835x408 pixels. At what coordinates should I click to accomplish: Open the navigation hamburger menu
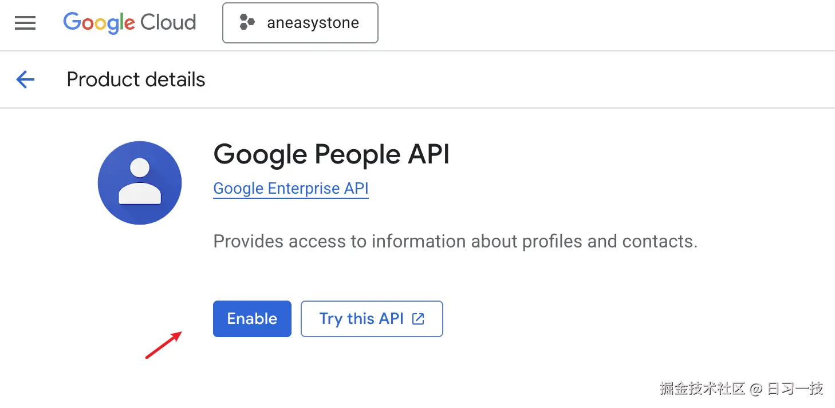click(x=25, y=23)
